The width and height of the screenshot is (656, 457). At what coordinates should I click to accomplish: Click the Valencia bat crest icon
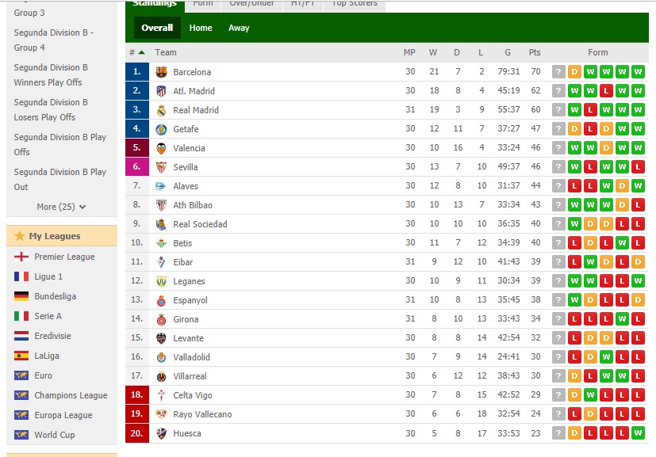coord(161,148)
